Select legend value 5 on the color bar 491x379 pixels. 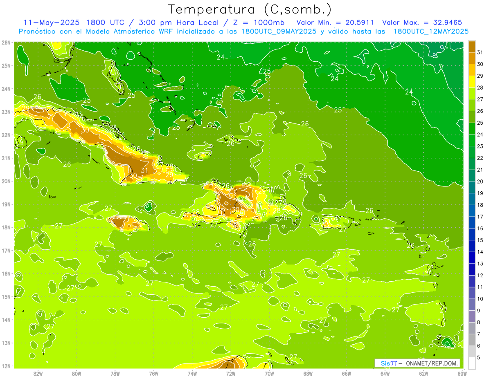click(x=479, y=357)
